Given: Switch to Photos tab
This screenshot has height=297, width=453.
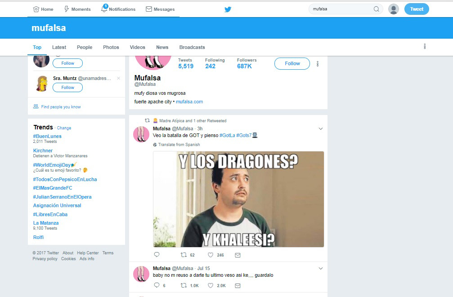Looking at the screenshot, I should (111, 47).
